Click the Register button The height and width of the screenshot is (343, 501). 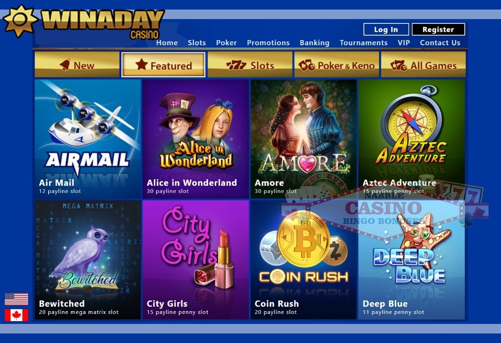coord(438,30)
